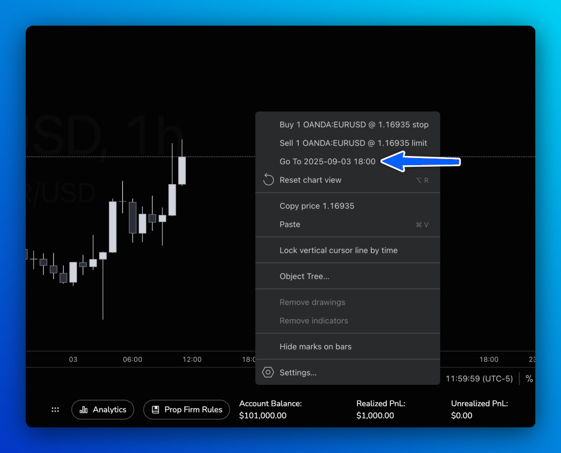Click the right-side 18:00 time axis label
Screen dimensions: 561x453
[x=489, y=360]
